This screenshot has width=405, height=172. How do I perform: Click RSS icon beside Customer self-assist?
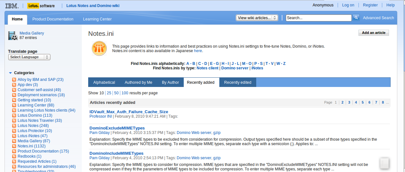(x=14, y=90)
